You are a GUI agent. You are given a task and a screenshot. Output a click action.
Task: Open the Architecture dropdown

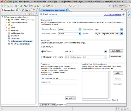click(122, 29)
